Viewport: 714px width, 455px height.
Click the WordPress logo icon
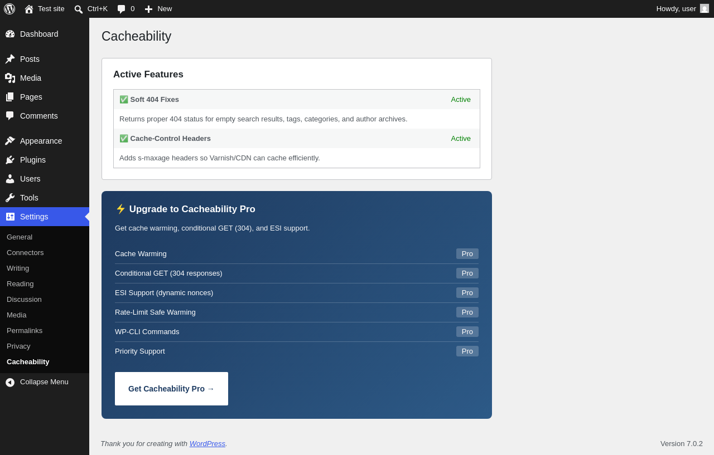click(9, 9)
